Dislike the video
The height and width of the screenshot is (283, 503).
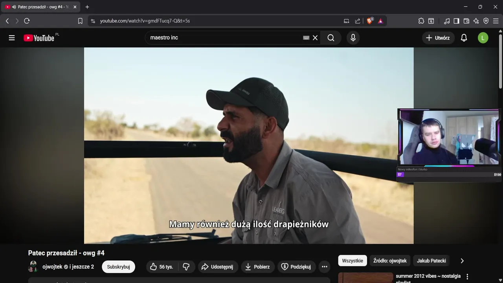[x=186, y=267]
